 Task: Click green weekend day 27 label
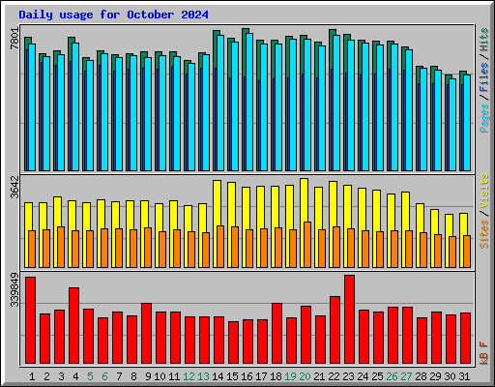[x=406, y=376]
